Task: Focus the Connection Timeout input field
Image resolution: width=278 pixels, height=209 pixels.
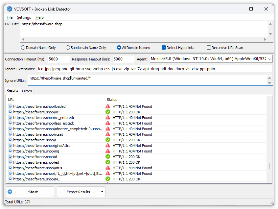Action: [x=59, y=59]
